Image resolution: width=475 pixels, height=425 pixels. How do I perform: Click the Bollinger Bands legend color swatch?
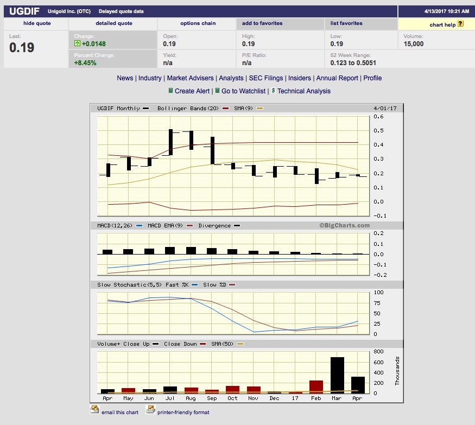tap(225, 109)
